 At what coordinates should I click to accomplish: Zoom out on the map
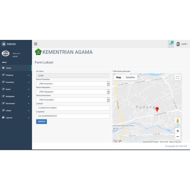click(x=178, y=136)
